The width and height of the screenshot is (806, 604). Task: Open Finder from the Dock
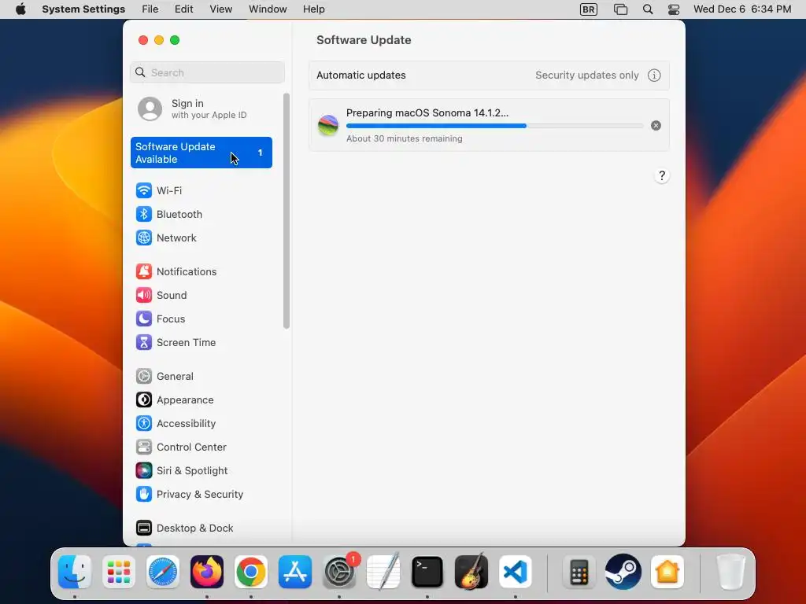tap(75, 572)
